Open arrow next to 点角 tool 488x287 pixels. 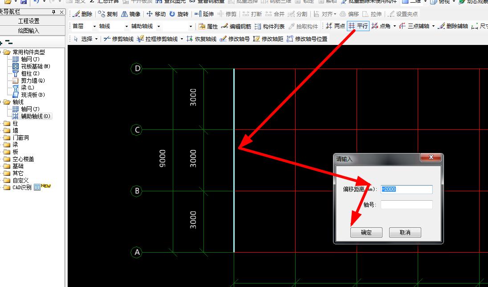[x=394, y=26]
